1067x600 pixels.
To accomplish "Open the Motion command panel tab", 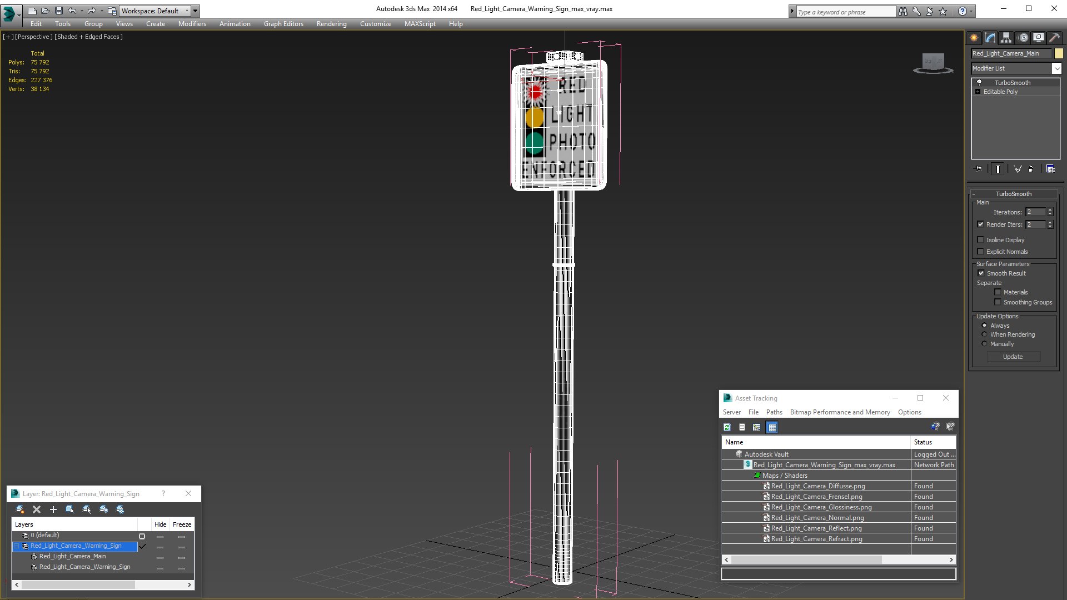I will coord(1023,38).
